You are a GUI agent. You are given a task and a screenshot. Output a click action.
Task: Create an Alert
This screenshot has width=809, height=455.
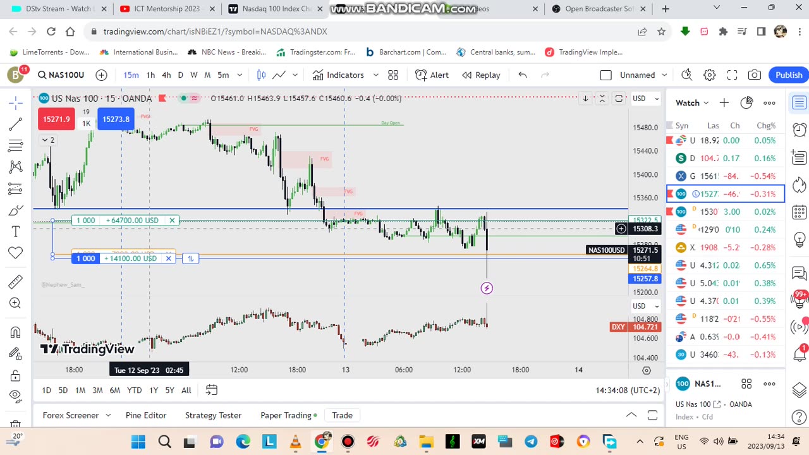pyautogui.click(x=432, y=75)
